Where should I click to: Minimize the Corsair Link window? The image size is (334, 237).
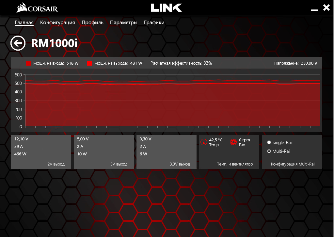point(314,9)
